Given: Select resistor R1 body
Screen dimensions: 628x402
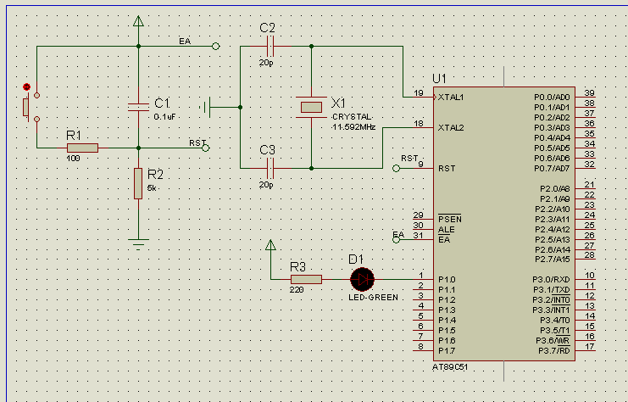Looking at the screenshot, I should (82, 148).
